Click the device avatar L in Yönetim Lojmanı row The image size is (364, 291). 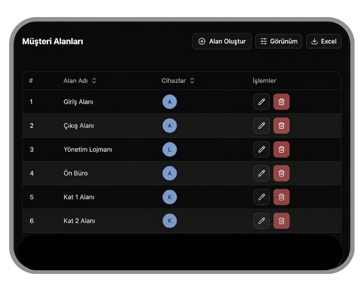pos(170,149)
